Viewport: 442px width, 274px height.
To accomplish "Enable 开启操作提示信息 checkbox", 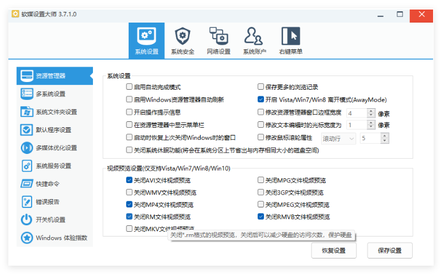I will coord(129,112).
